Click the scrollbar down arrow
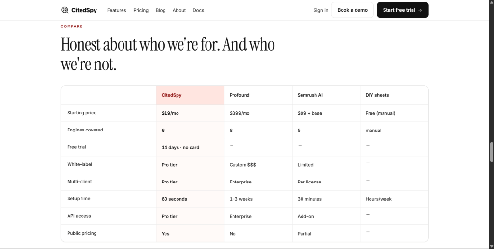The image size is (494, 249). (491, 246)
